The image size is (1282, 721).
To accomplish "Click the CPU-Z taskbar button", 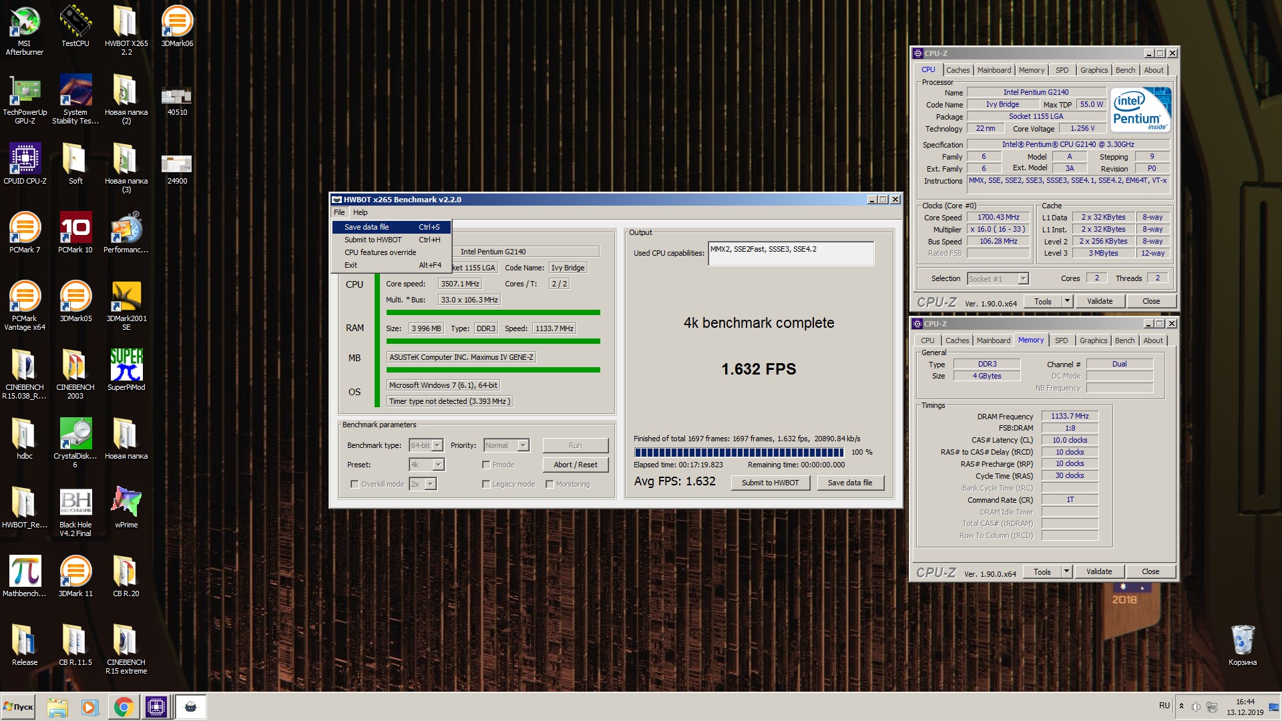I will coord(156,707).
